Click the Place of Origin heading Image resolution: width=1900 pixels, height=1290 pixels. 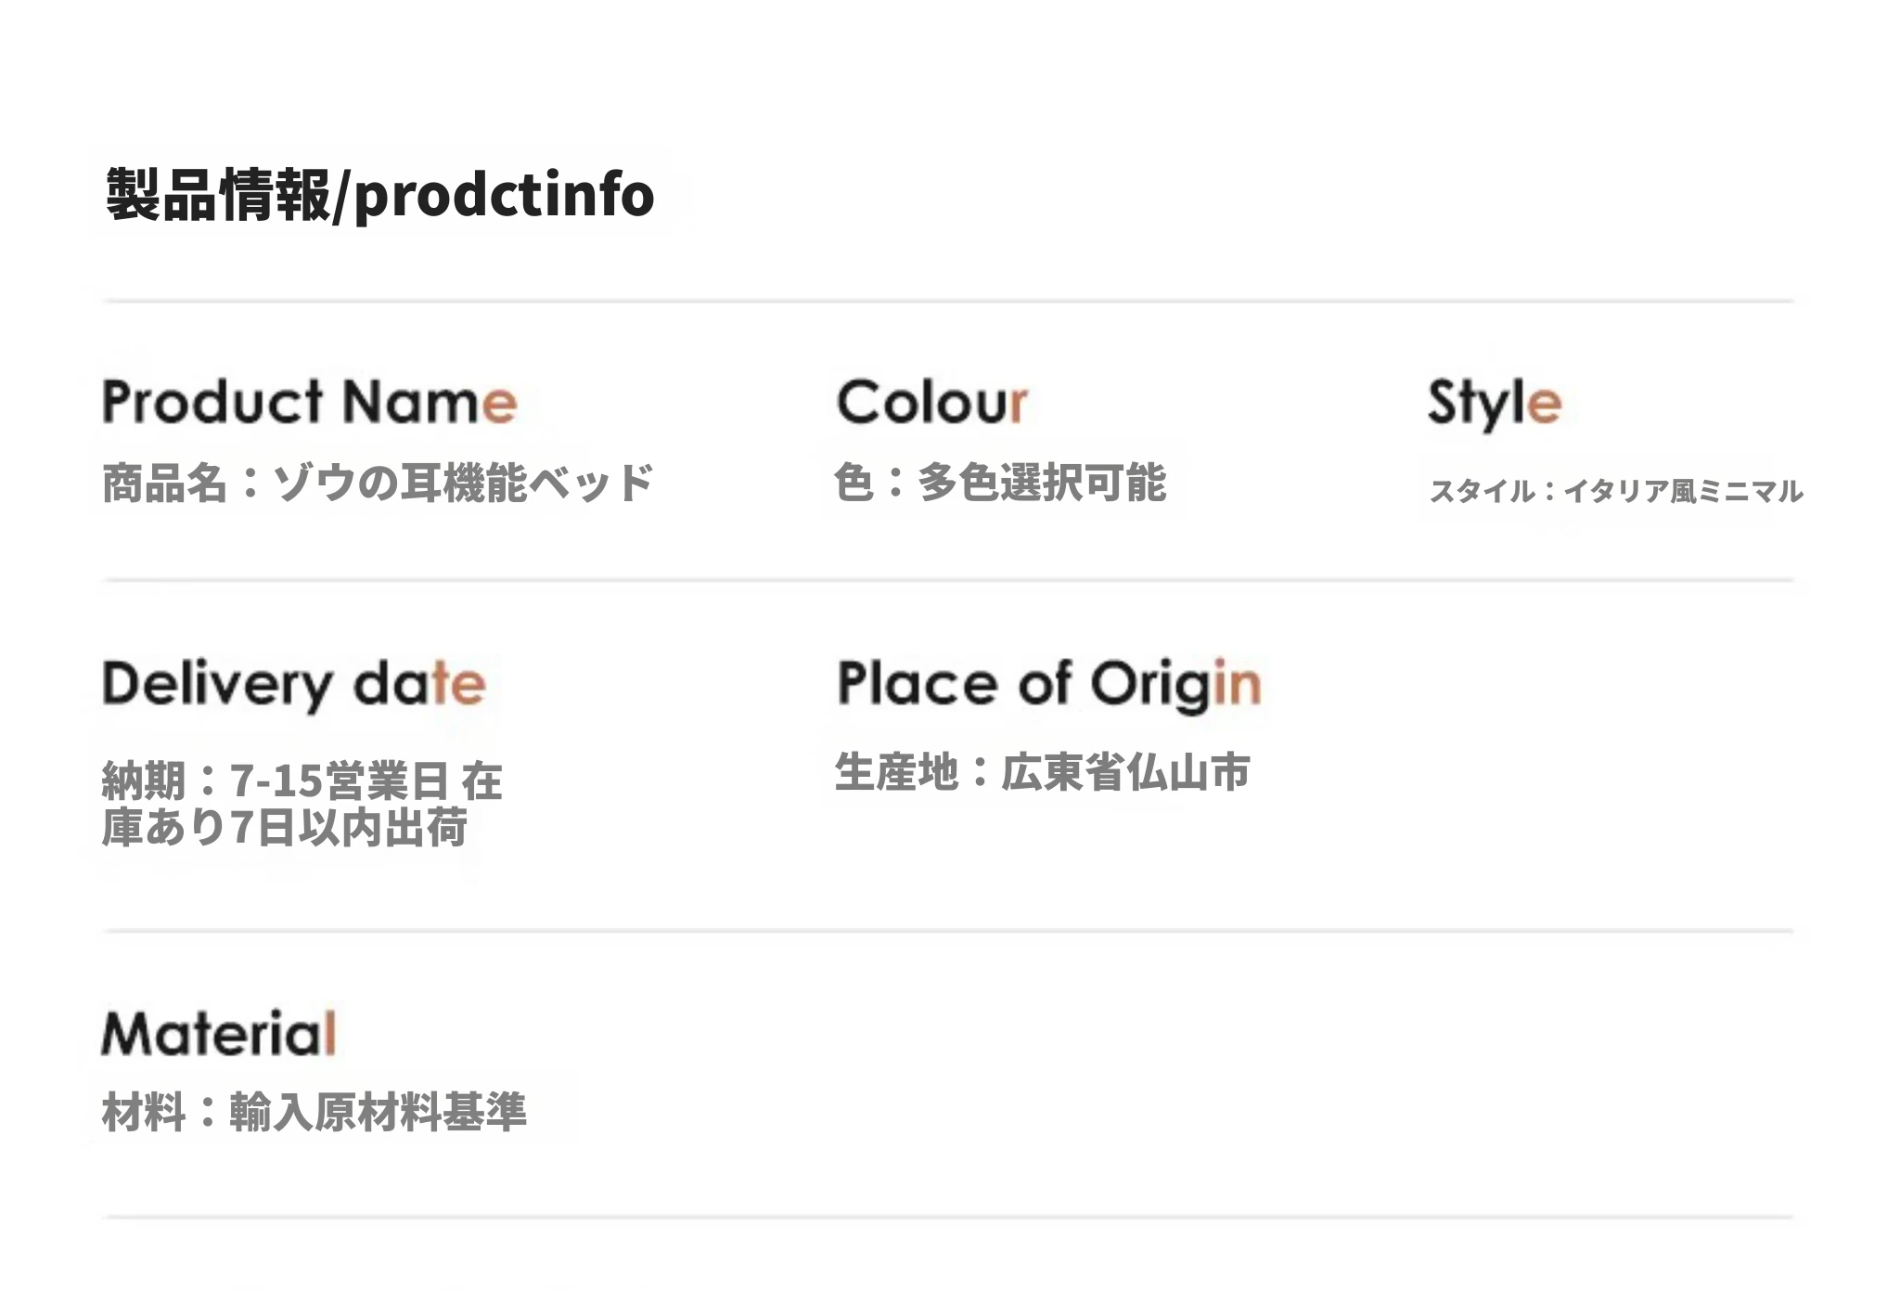[x=1048, y=685]
